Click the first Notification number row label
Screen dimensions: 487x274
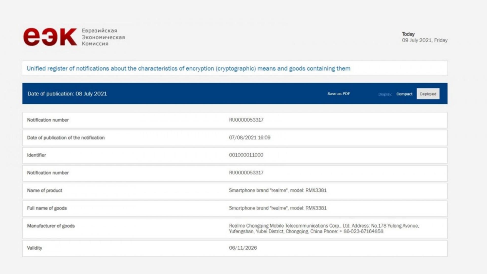click(48, 120)
